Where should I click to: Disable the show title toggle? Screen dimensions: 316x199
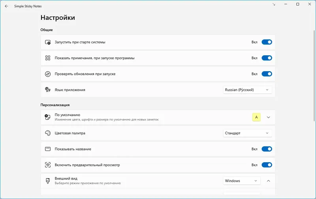(267, 149)
